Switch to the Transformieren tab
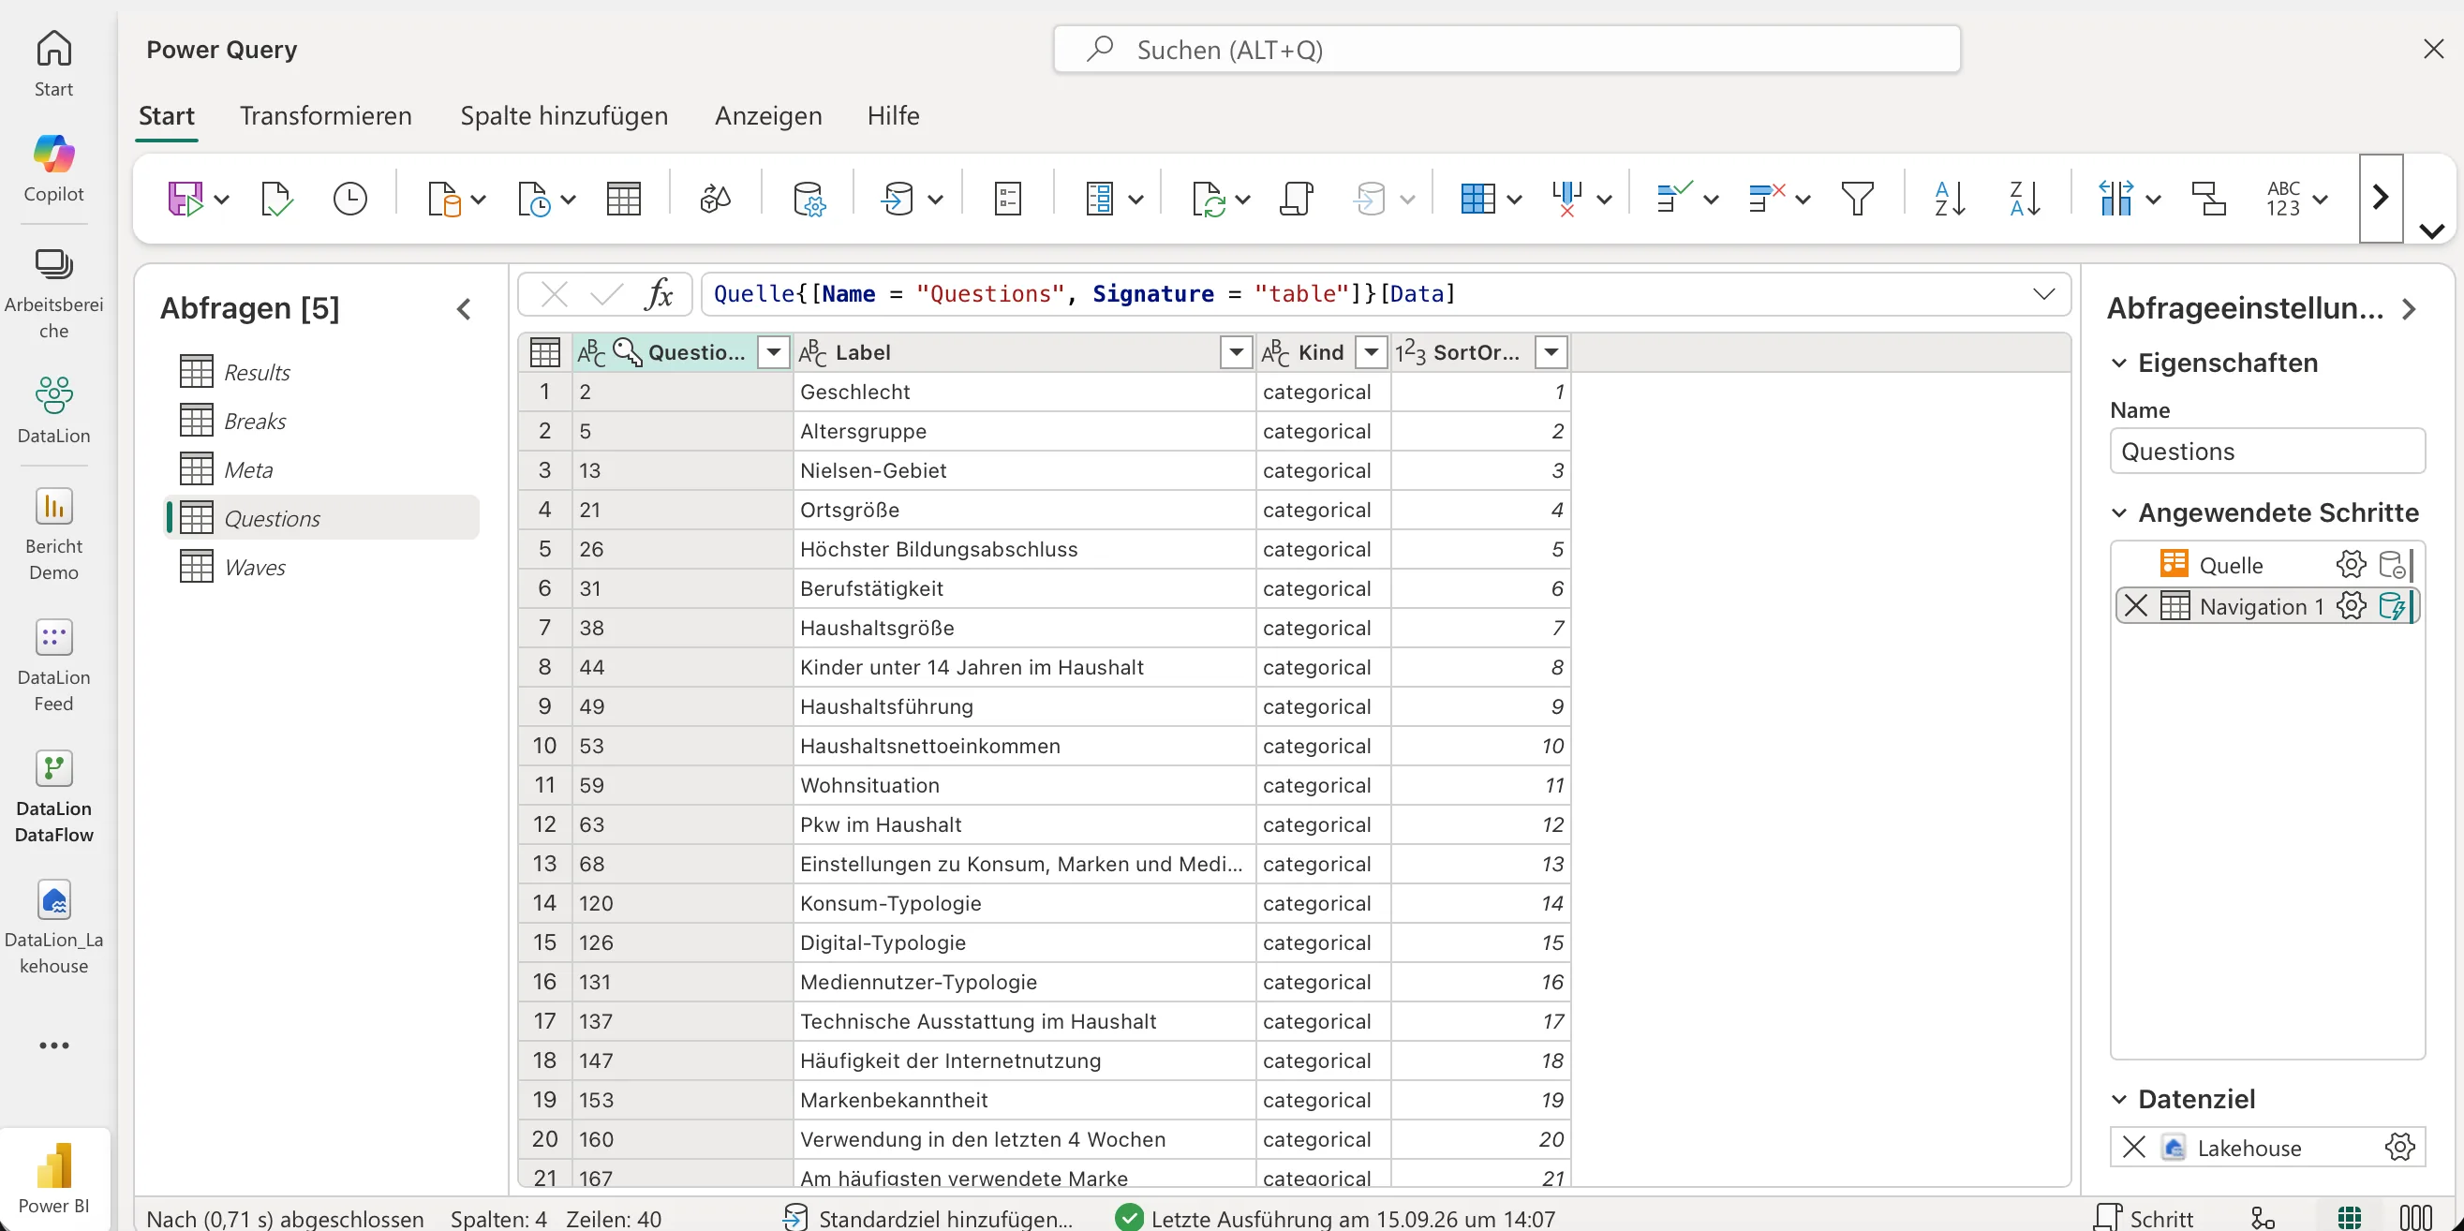The height and width of the screenshot is (1231, 2464). pyautogui.click(x=325, y=116)
